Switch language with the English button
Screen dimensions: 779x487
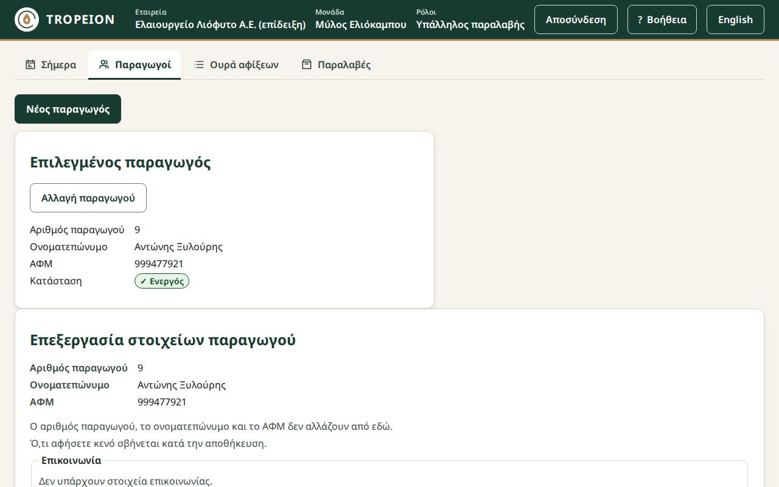(735, 19)
